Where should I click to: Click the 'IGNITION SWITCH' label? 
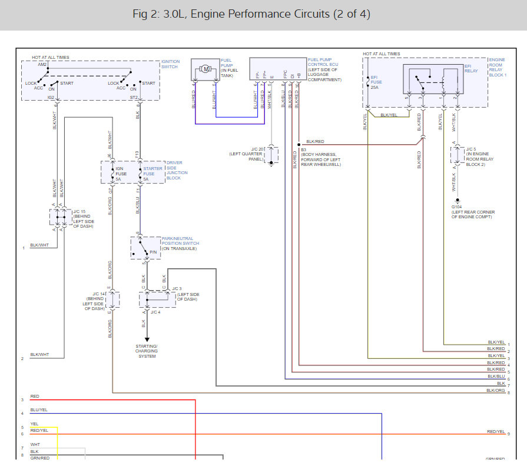click(170, 64)
